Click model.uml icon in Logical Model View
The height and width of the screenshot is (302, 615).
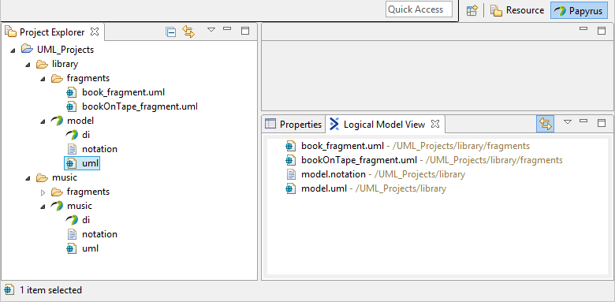point(291,189)
